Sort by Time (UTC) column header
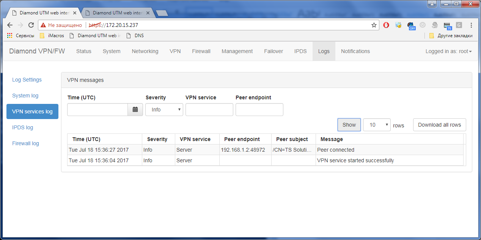The image size is (481, 240). (105, 139)
